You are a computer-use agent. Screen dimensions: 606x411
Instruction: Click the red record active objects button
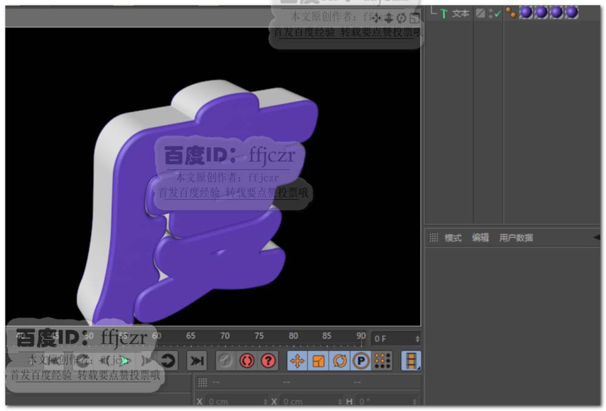pyautogui.click(x=247, y=361)
